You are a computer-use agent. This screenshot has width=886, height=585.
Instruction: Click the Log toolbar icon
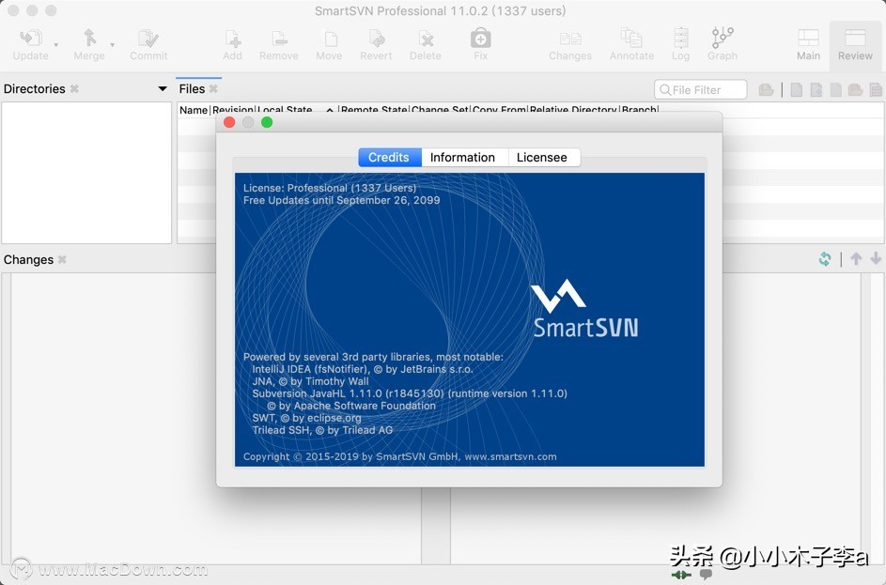click(680, 41)
